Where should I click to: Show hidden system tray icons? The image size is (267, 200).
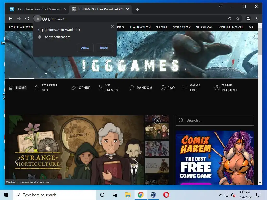[221, 195]
